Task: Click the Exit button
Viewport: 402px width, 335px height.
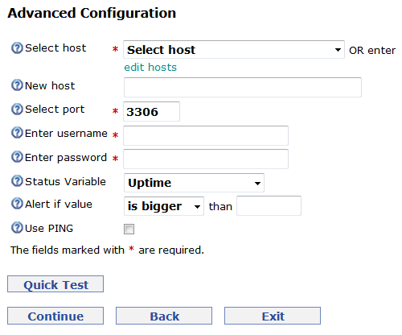Action: click(x=273, y=316)
